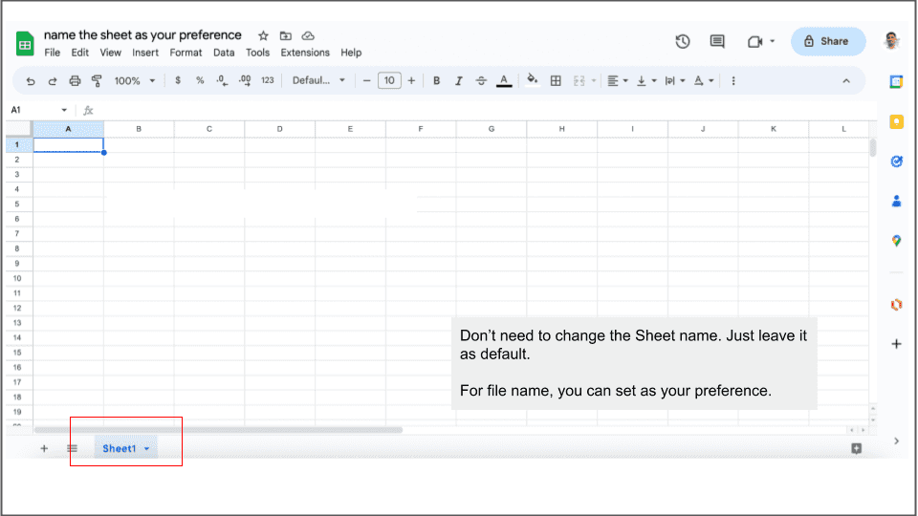Star this spreadsheet

(264, 35)
